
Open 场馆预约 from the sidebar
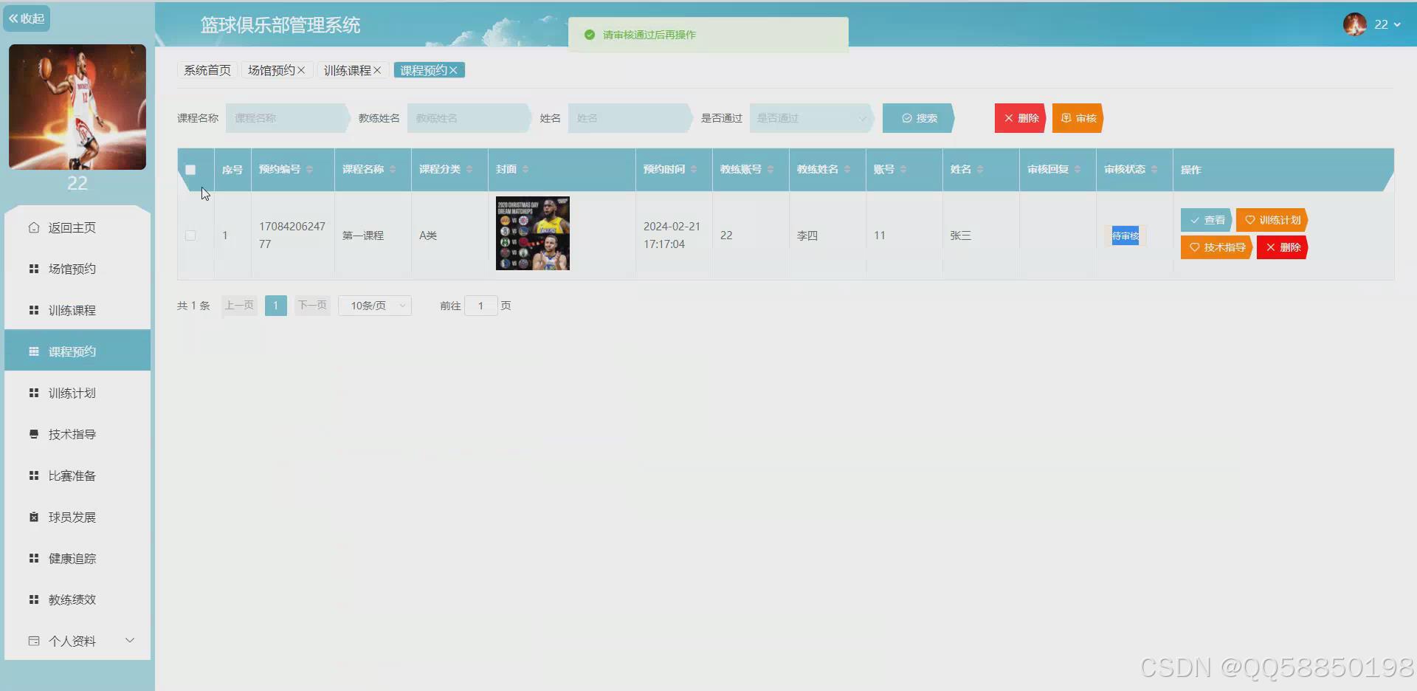pos(72,268)
